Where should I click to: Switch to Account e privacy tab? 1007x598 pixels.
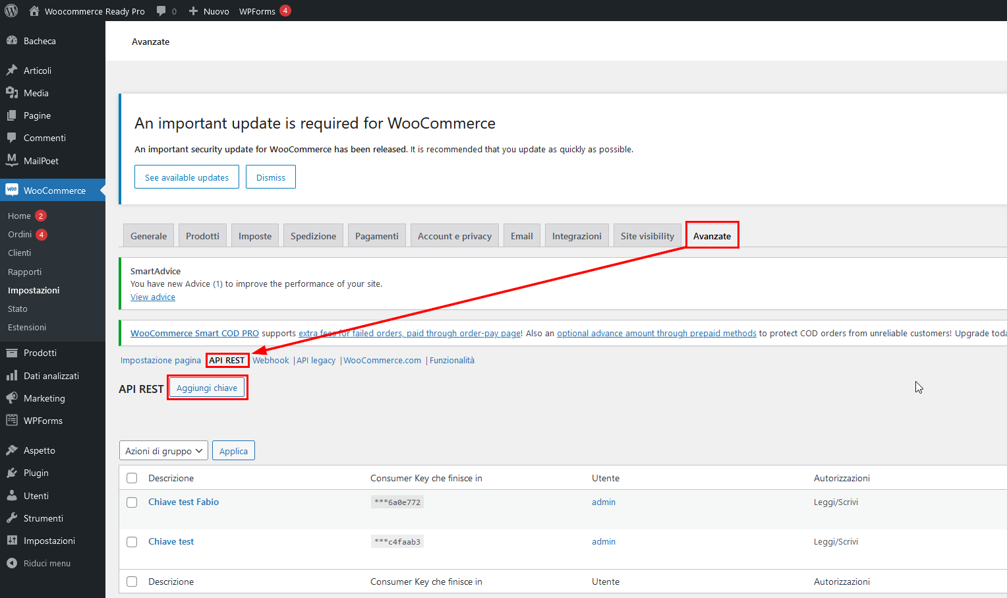[455, 236]
